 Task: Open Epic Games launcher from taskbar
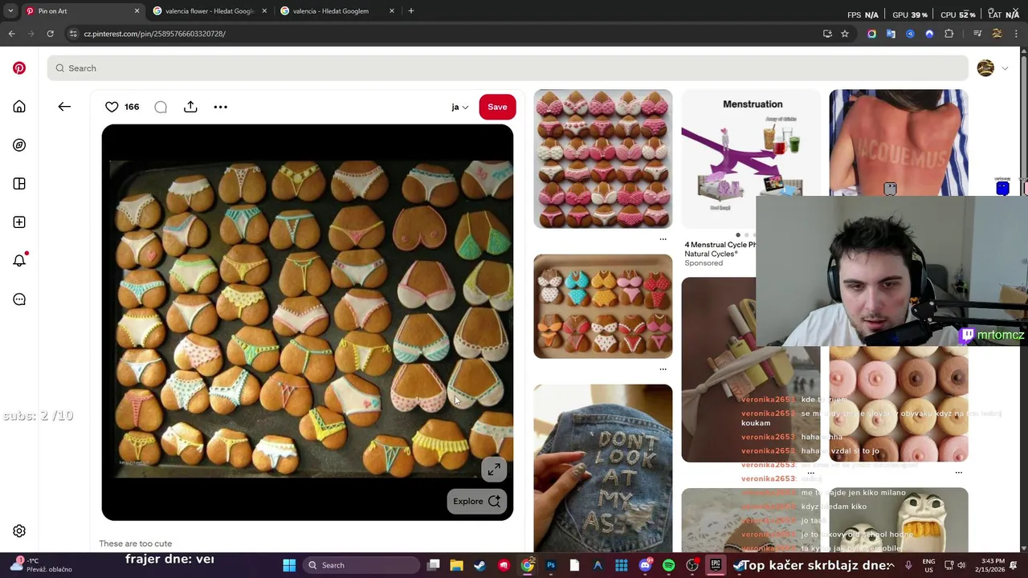[716, 565]
